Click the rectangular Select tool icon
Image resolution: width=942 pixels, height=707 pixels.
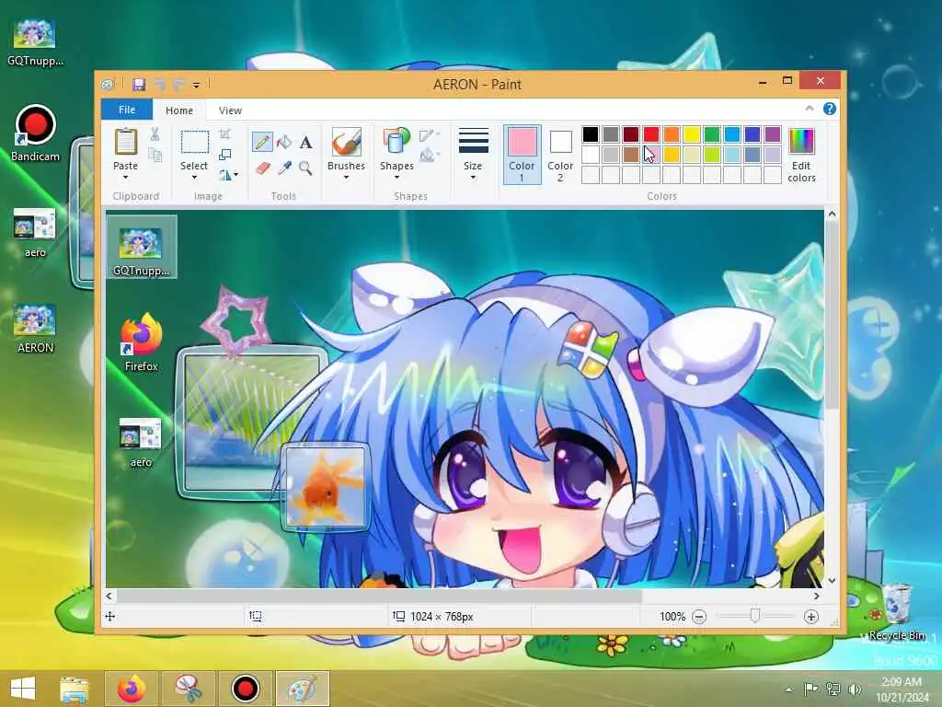[195, 143]
